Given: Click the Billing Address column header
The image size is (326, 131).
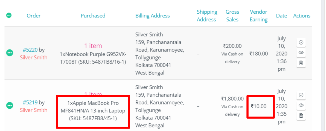Looking at the screenshot, I should click(x=153, y=16).
